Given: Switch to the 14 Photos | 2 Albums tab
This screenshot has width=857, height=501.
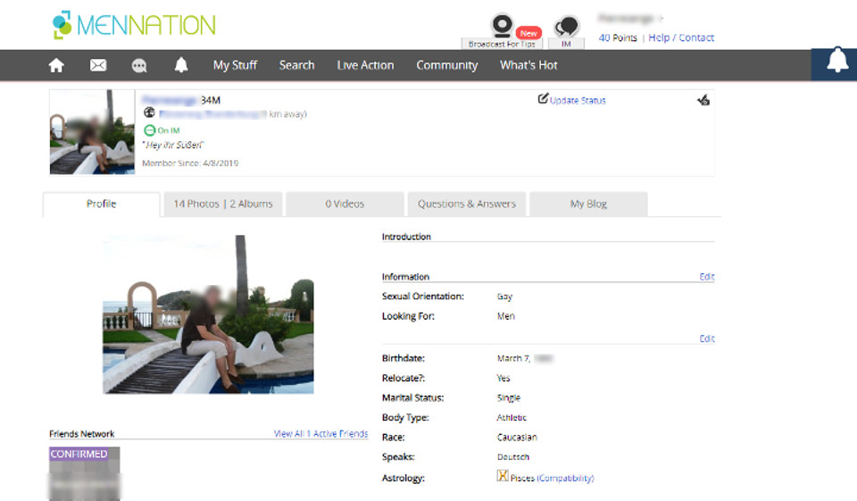Looking at the screenshot, I should coord(222,204).
